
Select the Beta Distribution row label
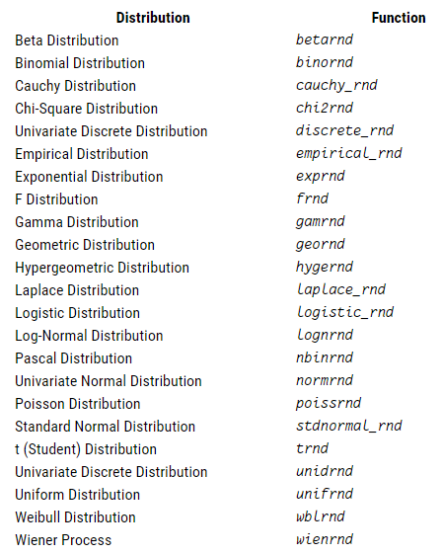point(67,40)
